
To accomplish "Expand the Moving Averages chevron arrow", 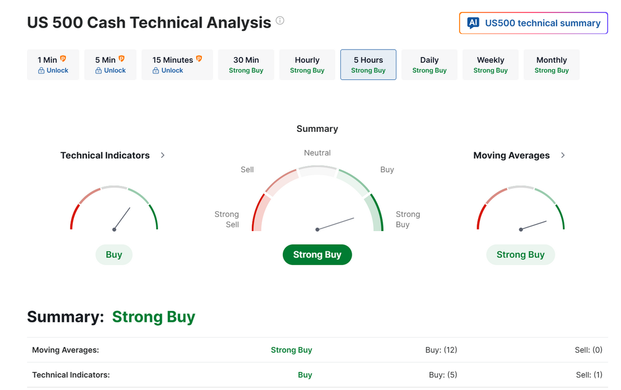I will (x=563, y=155).
